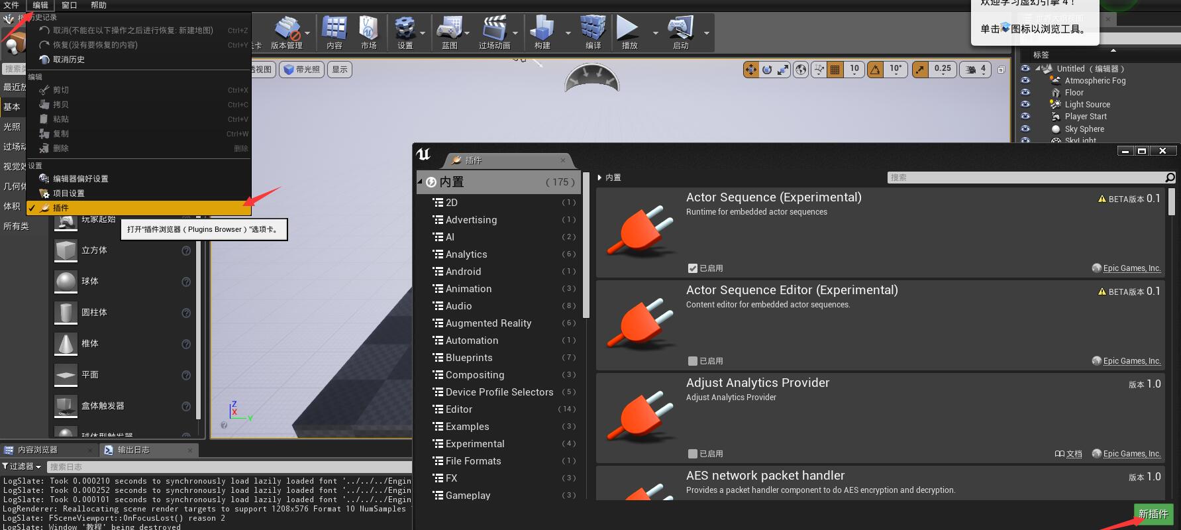The height and width of the screenshot is (530, 1181).
Task: Click the 球体 sphere thumbnail in placement panel
Action: tap(66, 282)
